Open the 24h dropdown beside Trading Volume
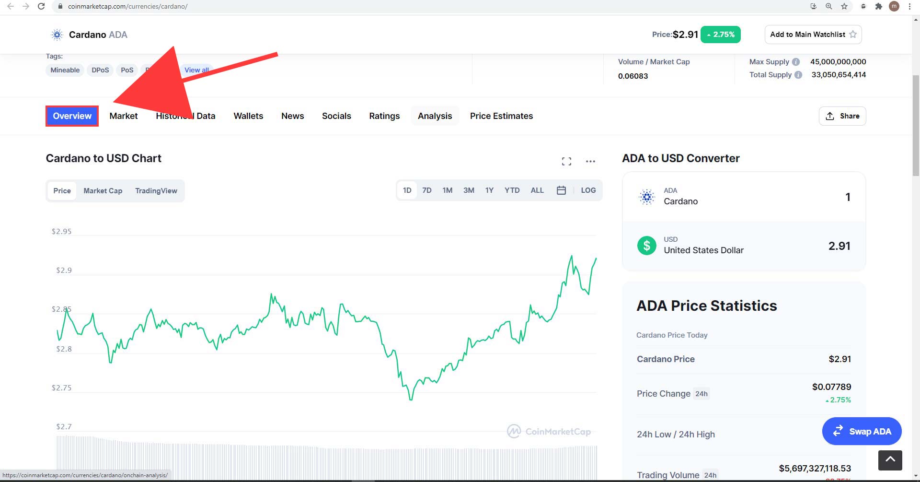This screenshot has width=920, height=482. pyautogui.click(x=710, y=475)
